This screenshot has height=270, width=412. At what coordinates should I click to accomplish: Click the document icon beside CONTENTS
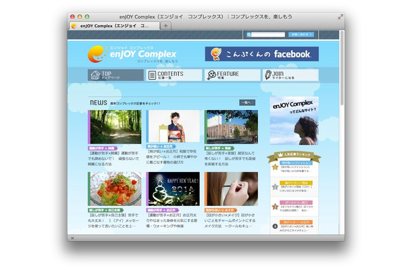(x=153, y=75)
